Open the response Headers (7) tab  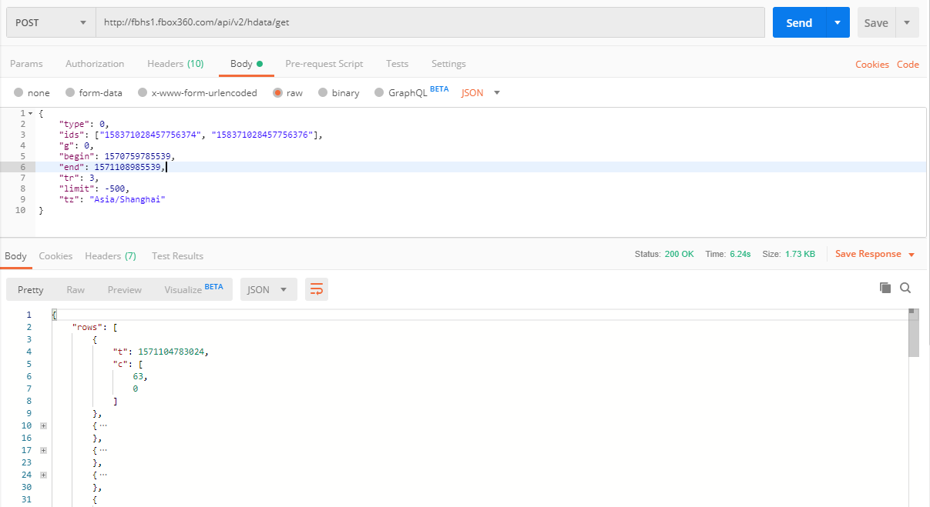coord(110,255)
